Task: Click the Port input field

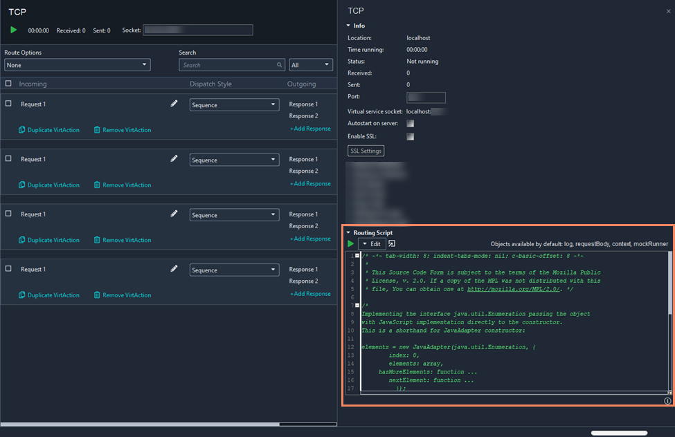Action: point(427,97)
